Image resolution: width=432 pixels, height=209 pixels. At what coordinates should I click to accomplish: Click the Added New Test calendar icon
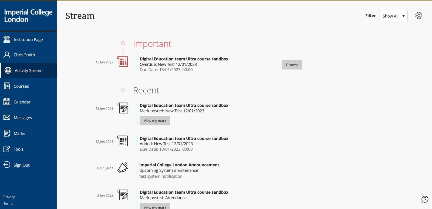pos(123,141)
